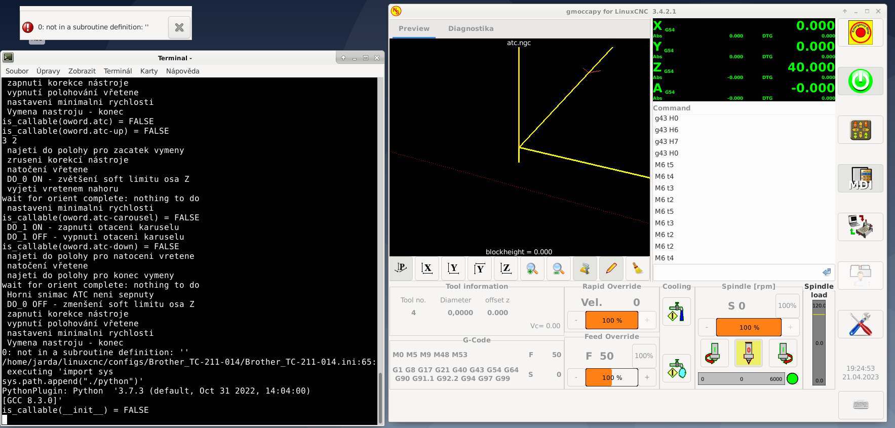The width and height of the screenshot is (895, 428).
Task: Open the Nápověda menu
Action: pos(182,71)
